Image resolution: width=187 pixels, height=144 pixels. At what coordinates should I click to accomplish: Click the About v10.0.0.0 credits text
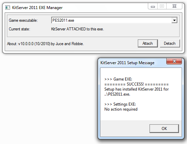tap(45, 44)
